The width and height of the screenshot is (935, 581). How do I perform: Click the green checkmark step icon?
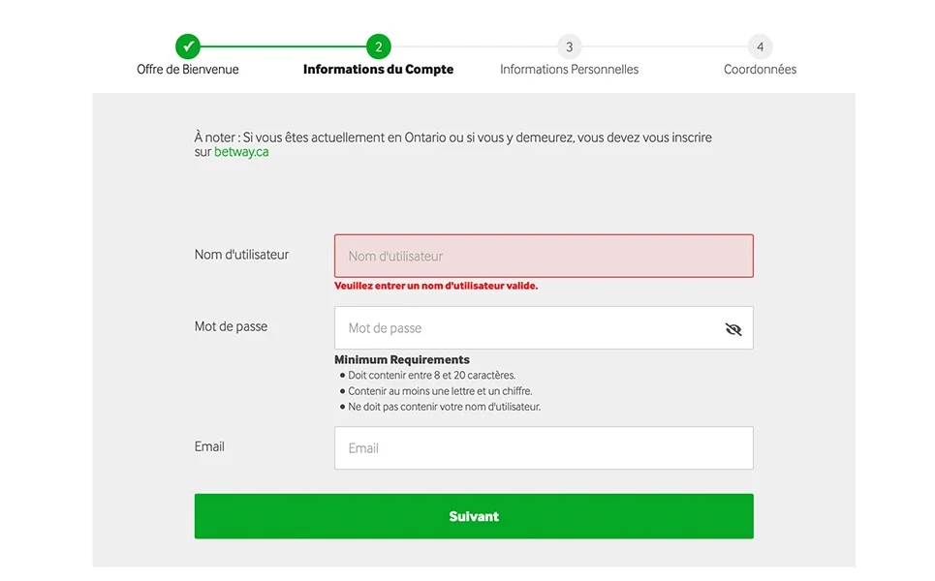point(188,46)
